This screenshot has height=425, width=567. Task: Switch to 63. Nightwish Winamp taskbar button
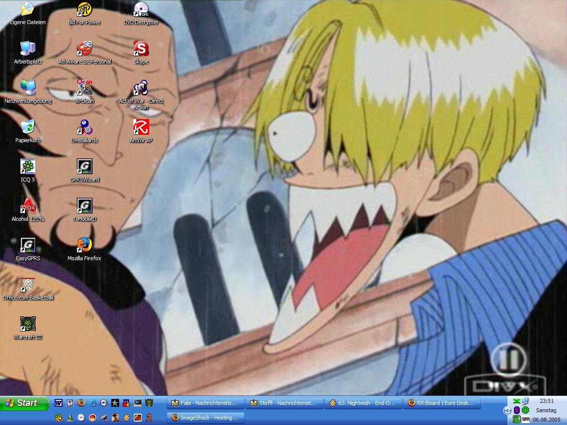pos(363,403)
